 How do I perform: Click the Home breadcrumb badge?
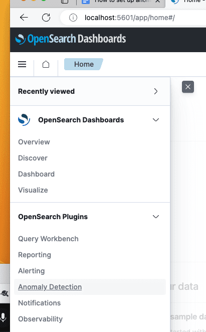click(84, 64)
